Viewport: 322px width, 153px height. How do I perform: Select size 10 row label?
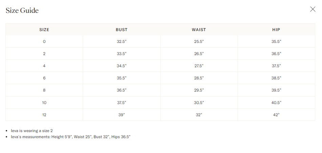[x=44, y=102]
